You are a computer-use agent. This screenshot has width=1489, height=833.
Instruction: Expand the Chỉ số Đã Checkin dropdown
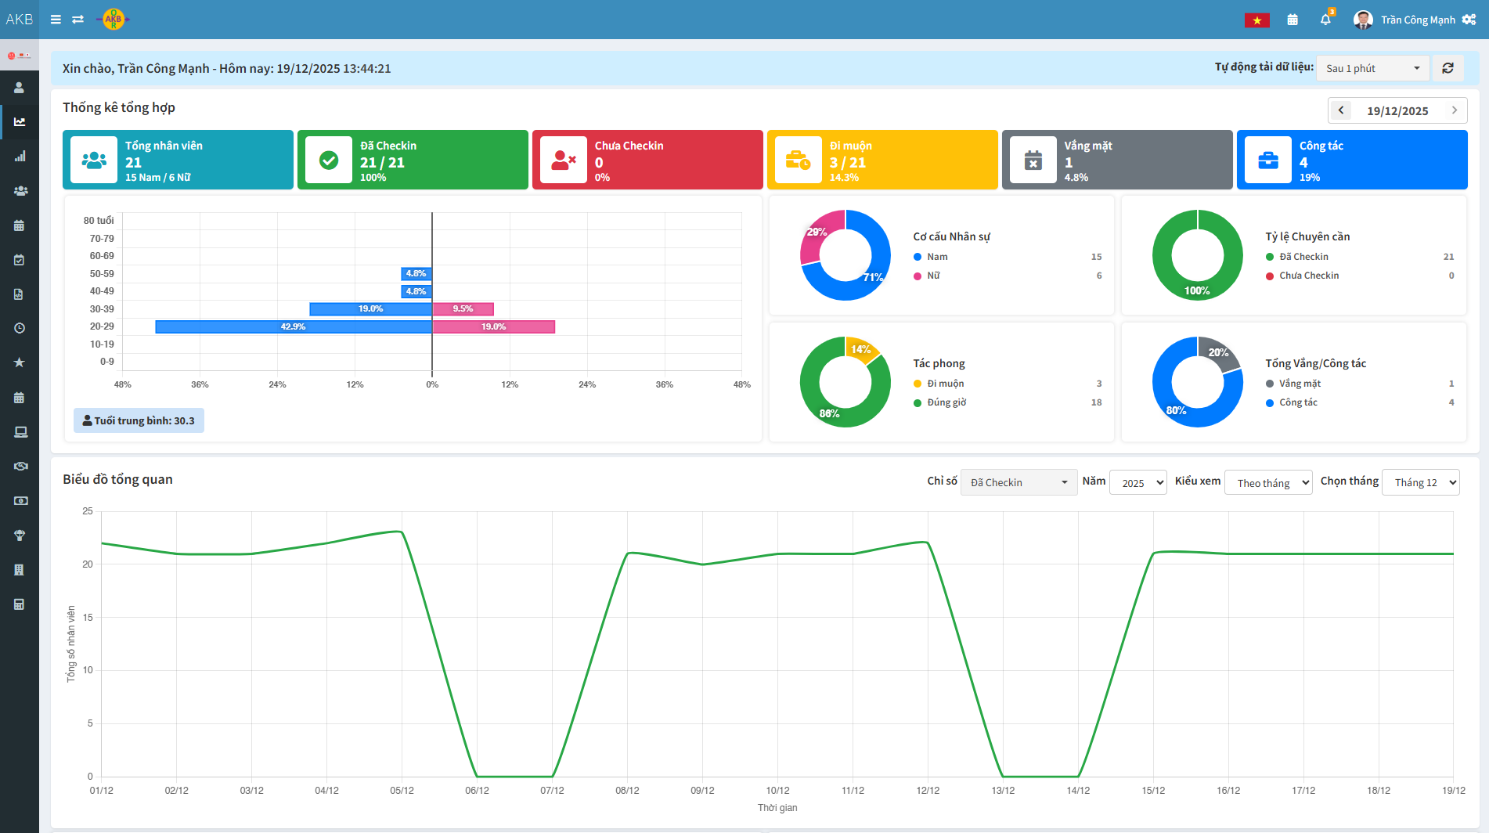tap(1018, 482)
